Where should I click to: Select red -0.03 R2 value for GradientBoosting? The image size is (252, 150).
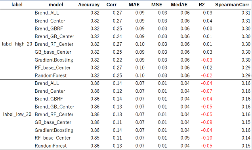pos(206,60)
